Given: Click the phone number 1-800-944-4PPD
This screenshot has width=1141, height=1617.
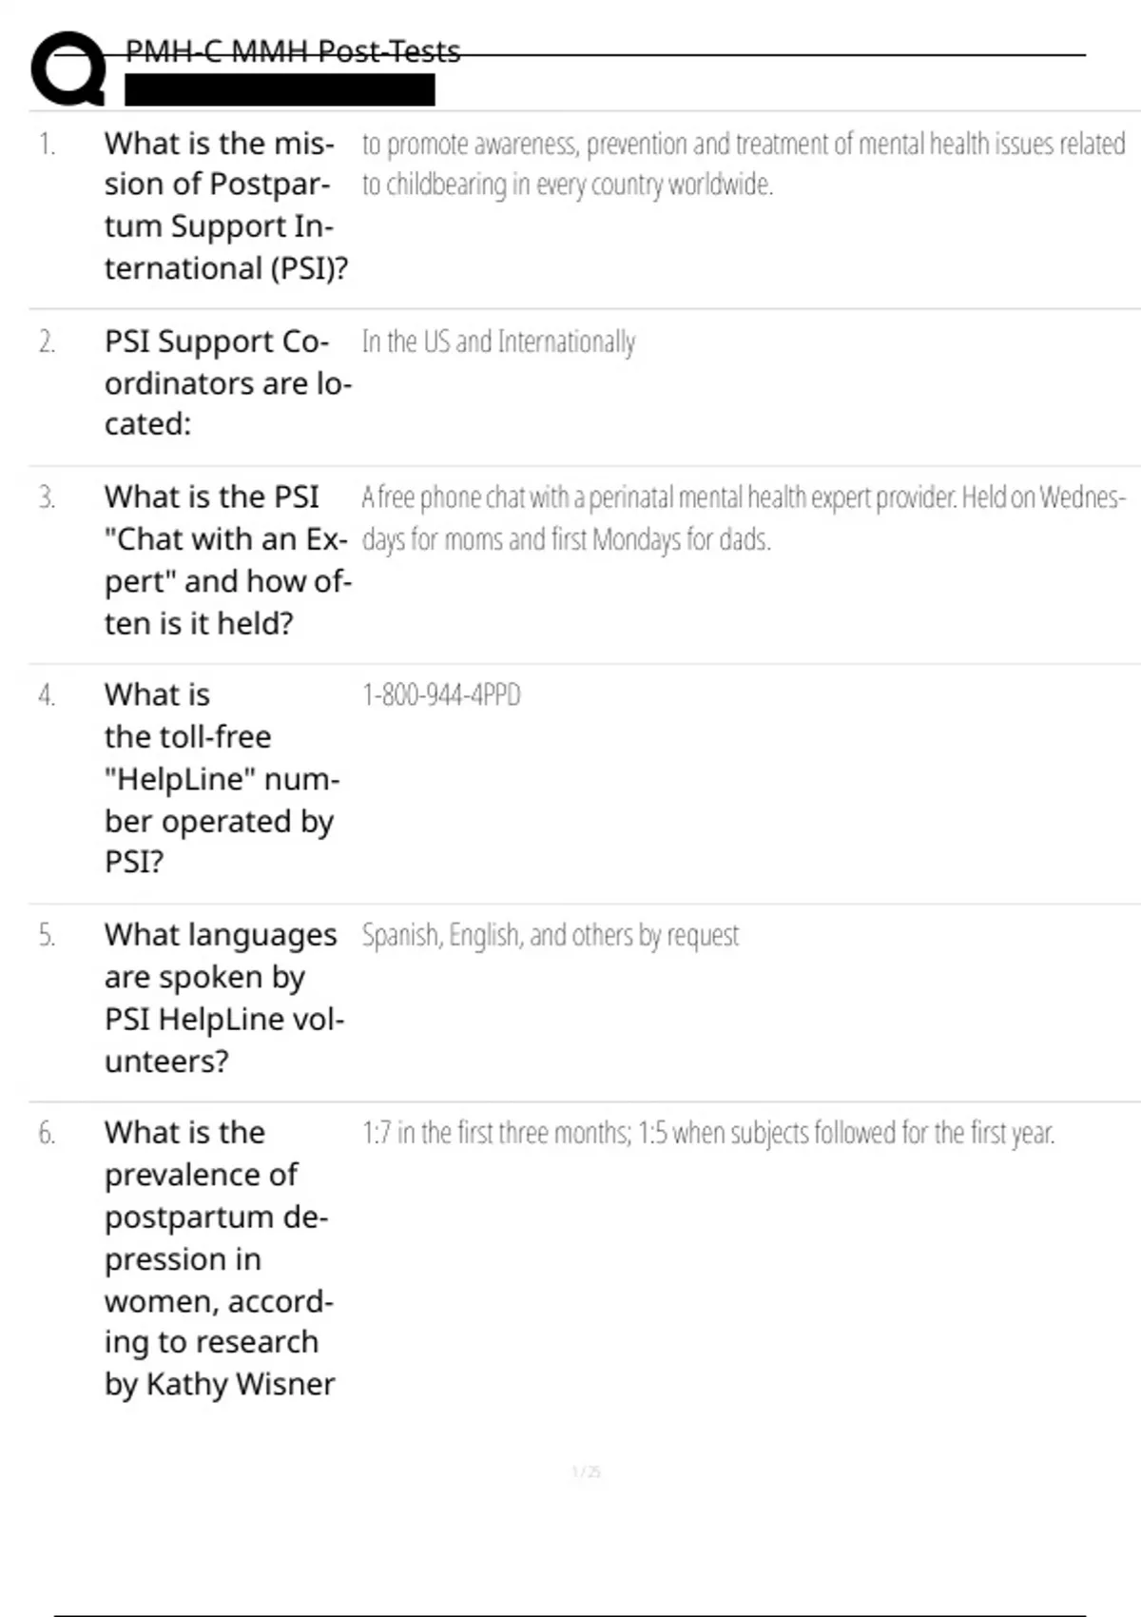Looking at the screenshot, I should pyautogui.click(x=441, y=695).
